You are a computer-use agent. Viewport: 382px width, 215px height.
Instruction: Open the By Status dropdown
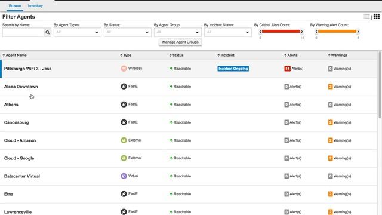(x=127, y=32)
